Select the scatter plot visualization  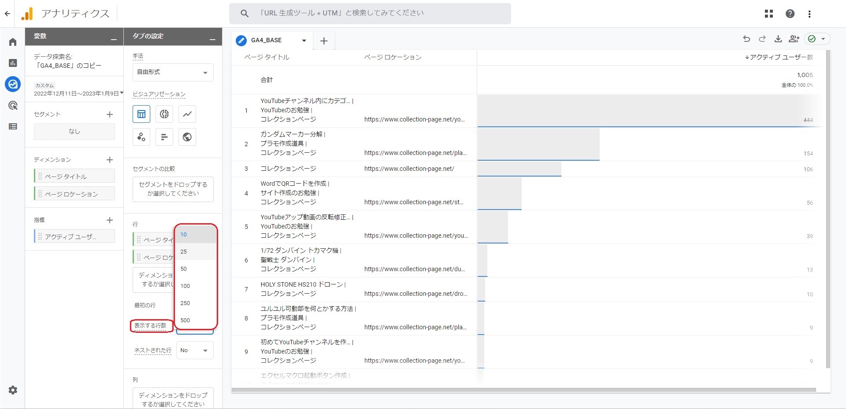pyautogui.click(x=141, y=137)
